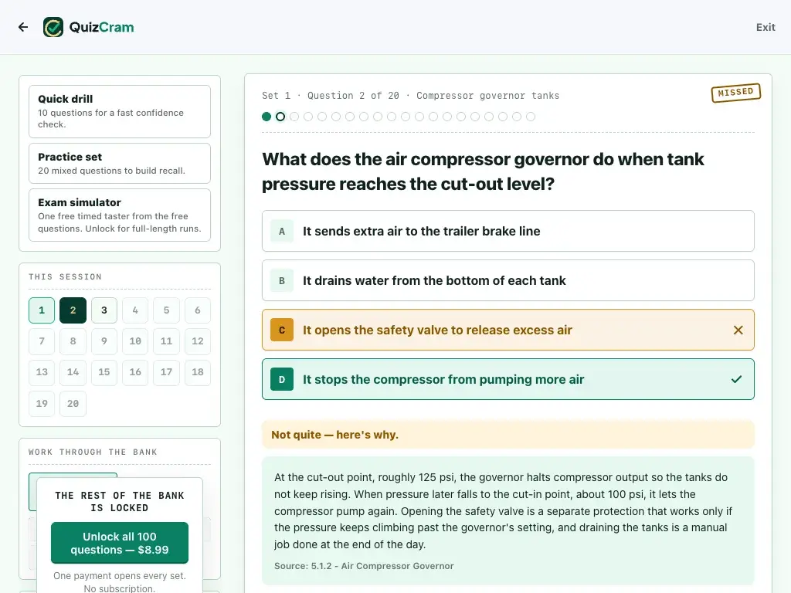Screen dimensions: 791x593
Task: Click the letter B badge
Action: click(282, 280)
